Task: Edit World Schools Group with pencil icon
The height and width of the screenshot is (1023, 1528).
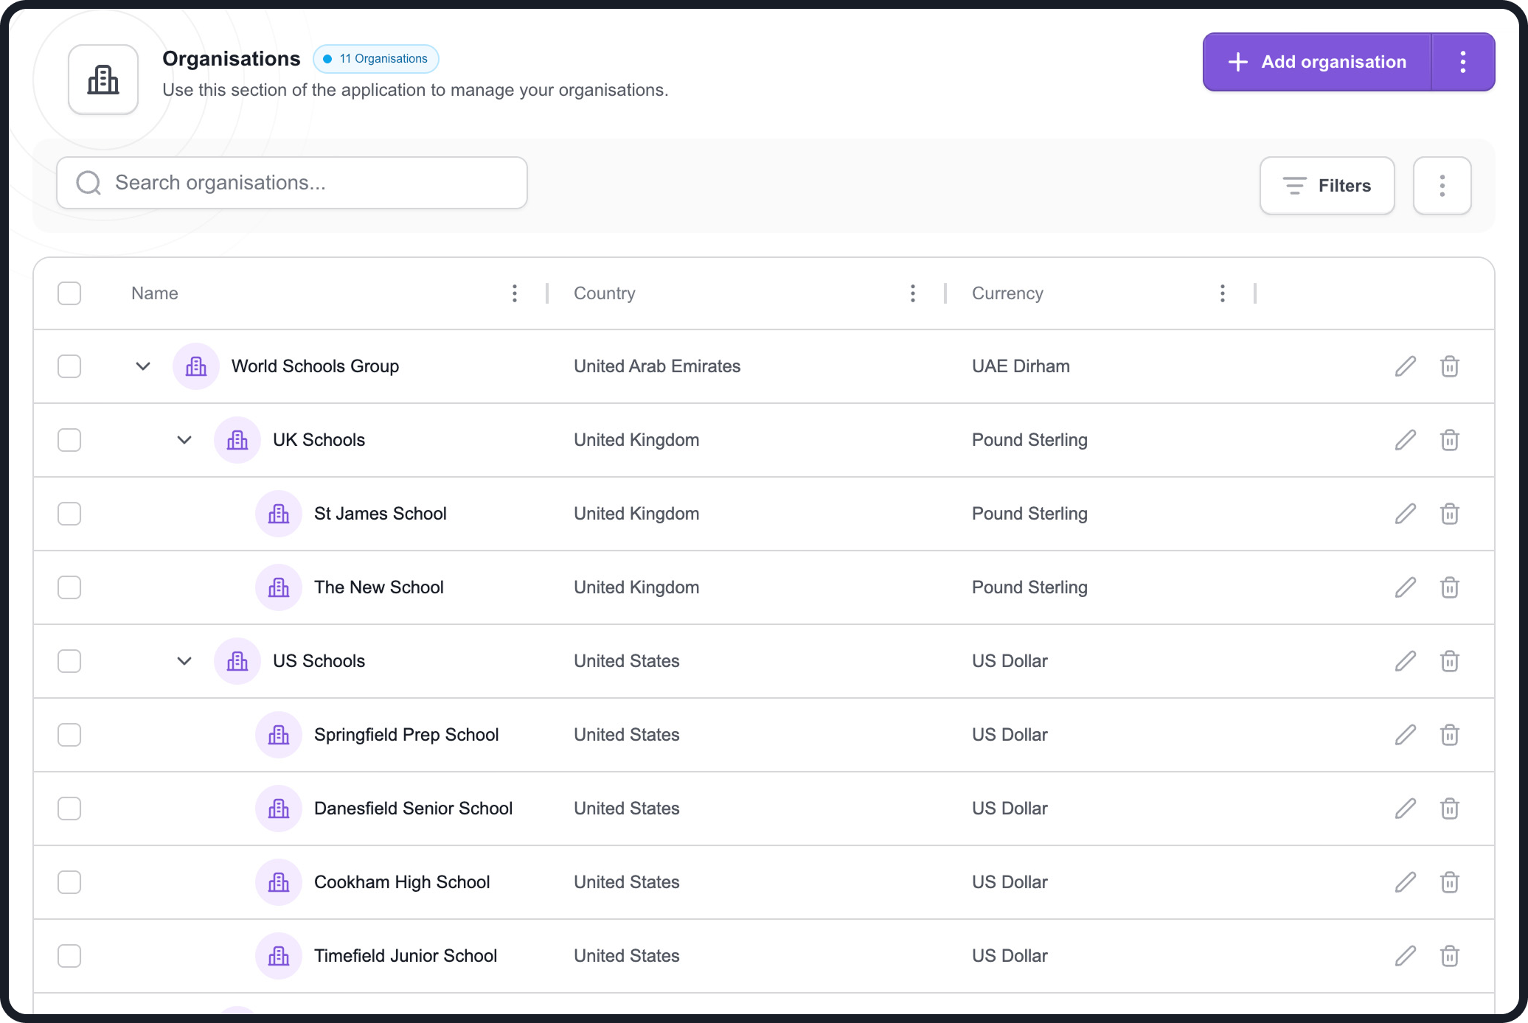Action: click(x=1406, y=366)
